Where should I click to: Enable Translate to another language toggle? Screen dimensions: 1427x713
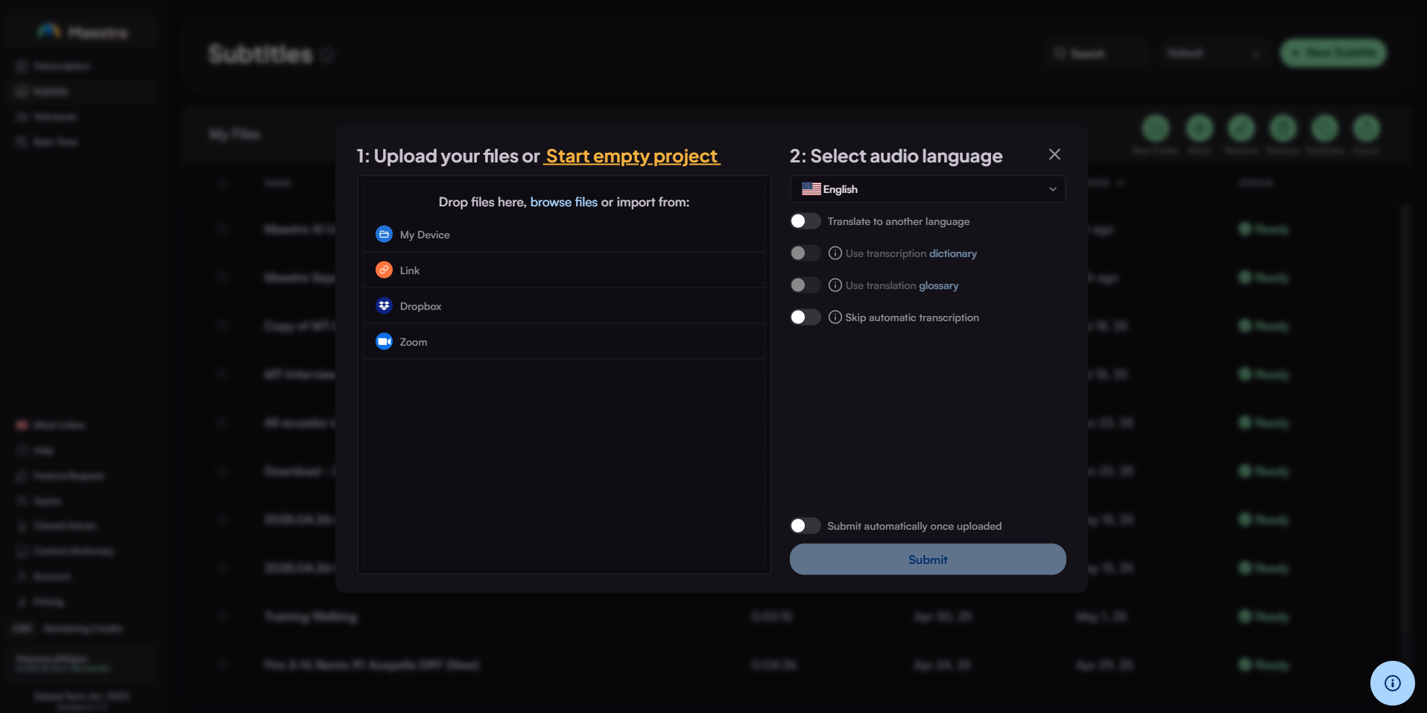805,221
